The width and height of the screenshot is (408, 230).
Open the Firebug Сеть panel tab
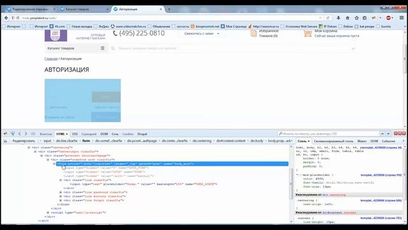click(115, 134)
